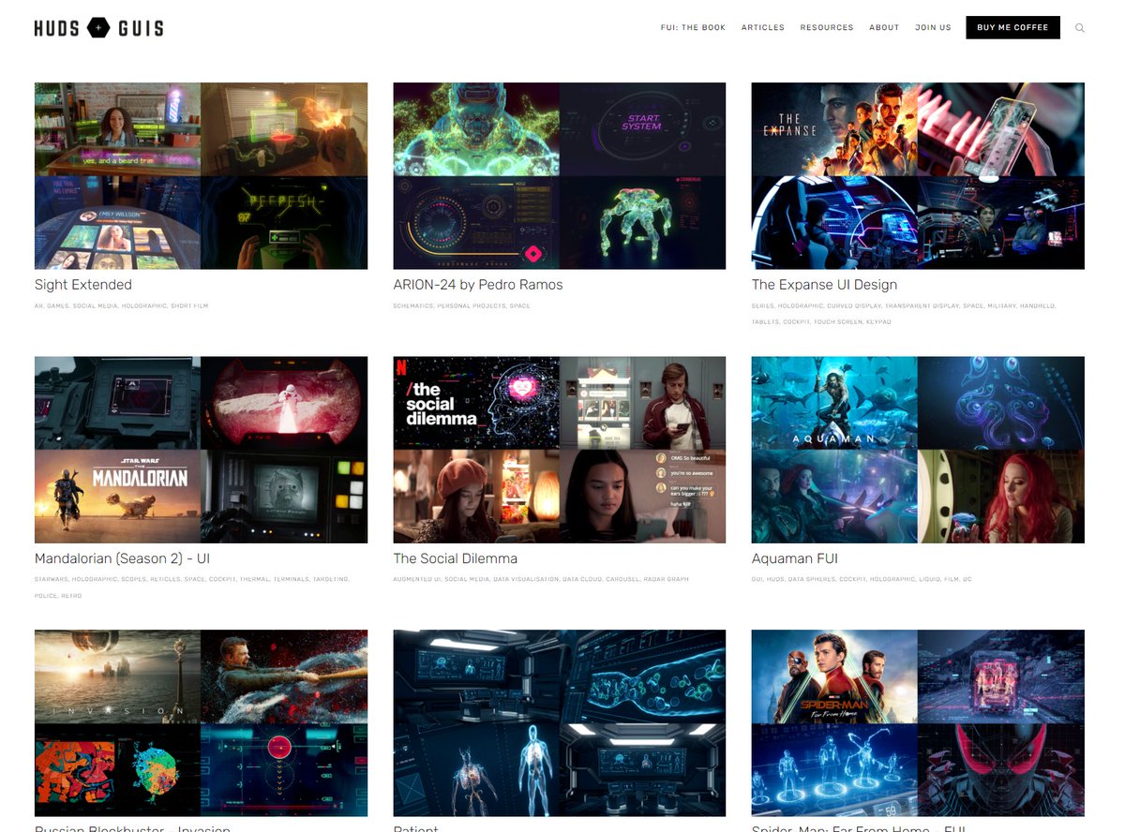Screen dimensions: 1125x832
Task: Click the Reticles tag under Mandalorian
Action: pyautogui.click(x=165, y=579)
